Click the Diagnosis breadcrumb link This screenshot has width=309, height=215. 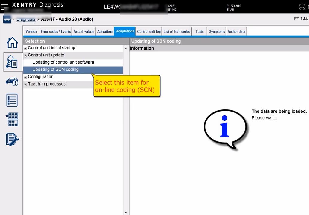pos(26,19)
